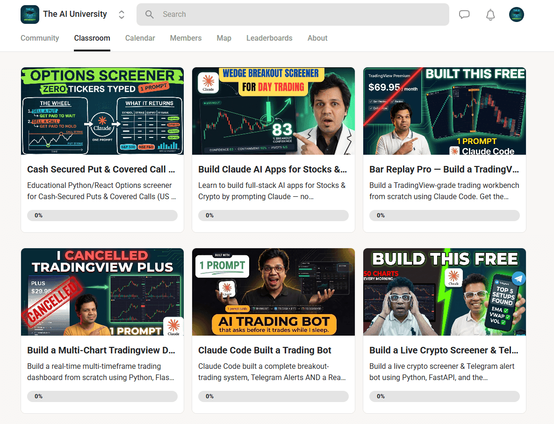Open Bar Replay Pro course title
The image size is (554, 424).
pos(444,170)
